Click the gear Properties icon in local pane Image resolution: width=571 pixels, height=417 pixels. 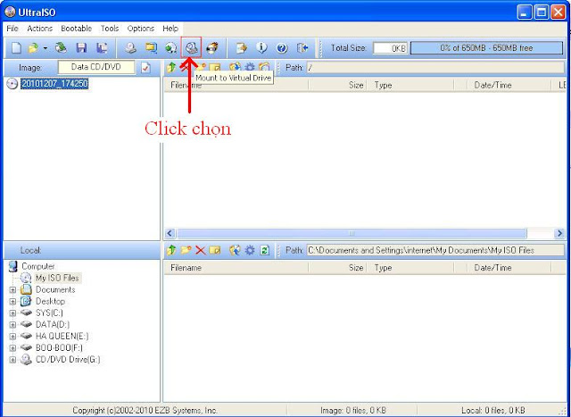click(250, 250)
